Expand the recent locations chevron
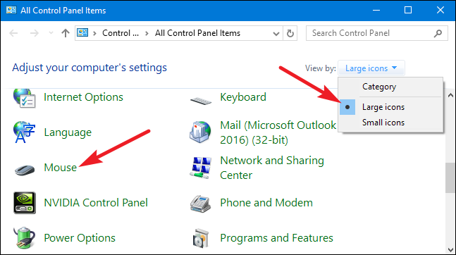Viewport: 456px width, 255px height. 51,33
